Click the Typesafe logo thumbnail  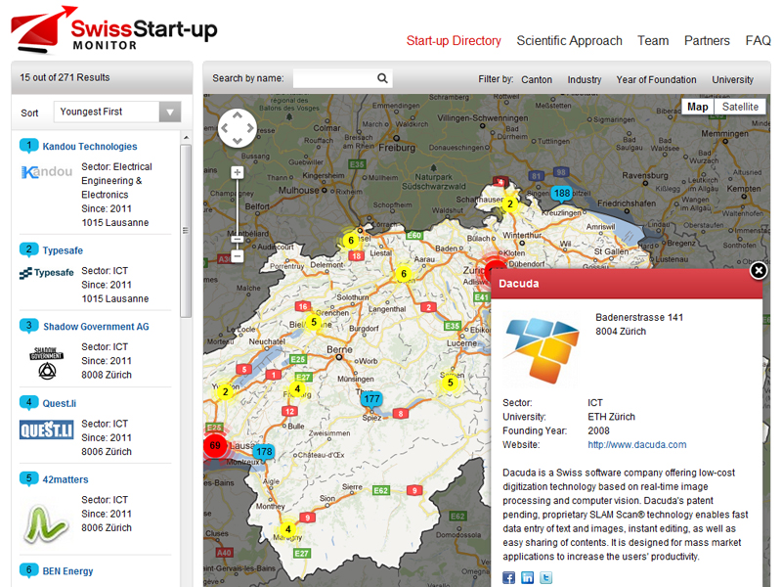[x=46, y=273]
